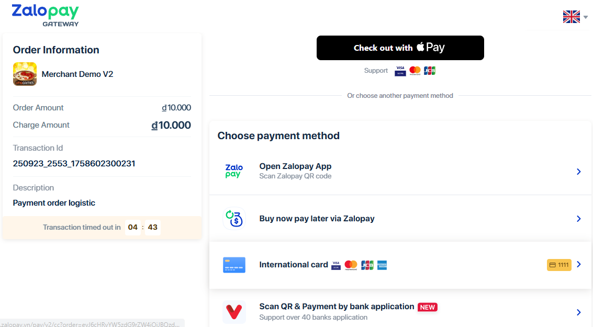
Task: Expand the Open Zalopay App chevron
Action: tap(578, 172)
